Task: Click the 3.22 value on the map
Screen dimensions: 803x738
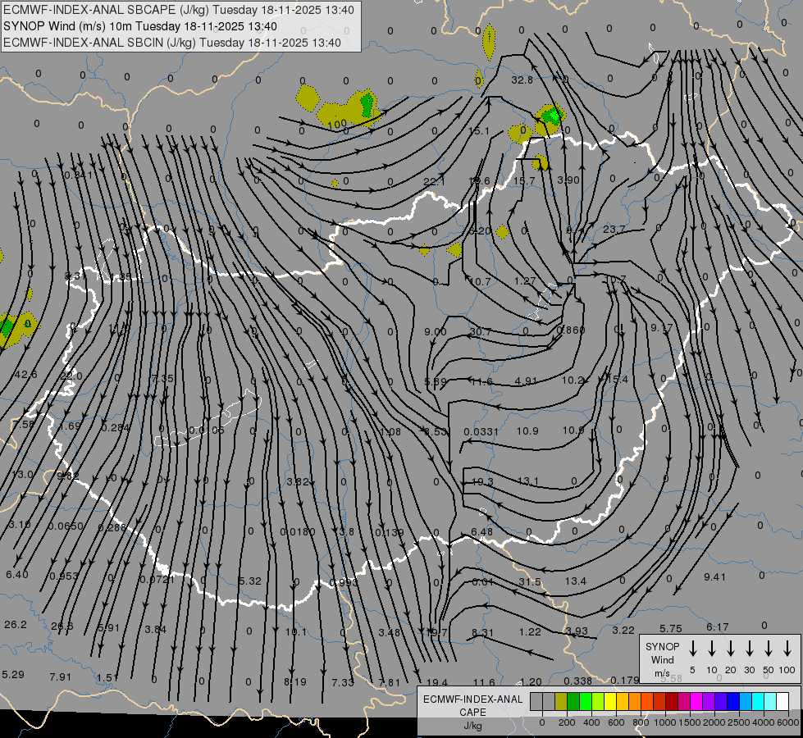Action: tap(623, 630)
